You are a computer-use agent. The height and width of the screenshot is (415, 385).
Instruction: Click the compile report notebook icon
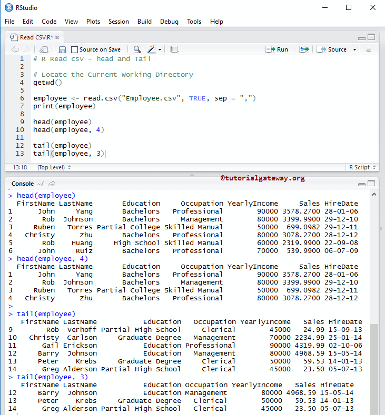pos(174,49)
